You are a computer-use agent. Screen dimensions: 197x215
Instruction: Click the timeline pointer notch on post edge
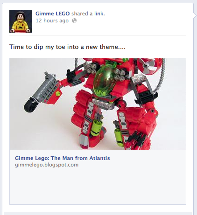[x=195, y=15]
